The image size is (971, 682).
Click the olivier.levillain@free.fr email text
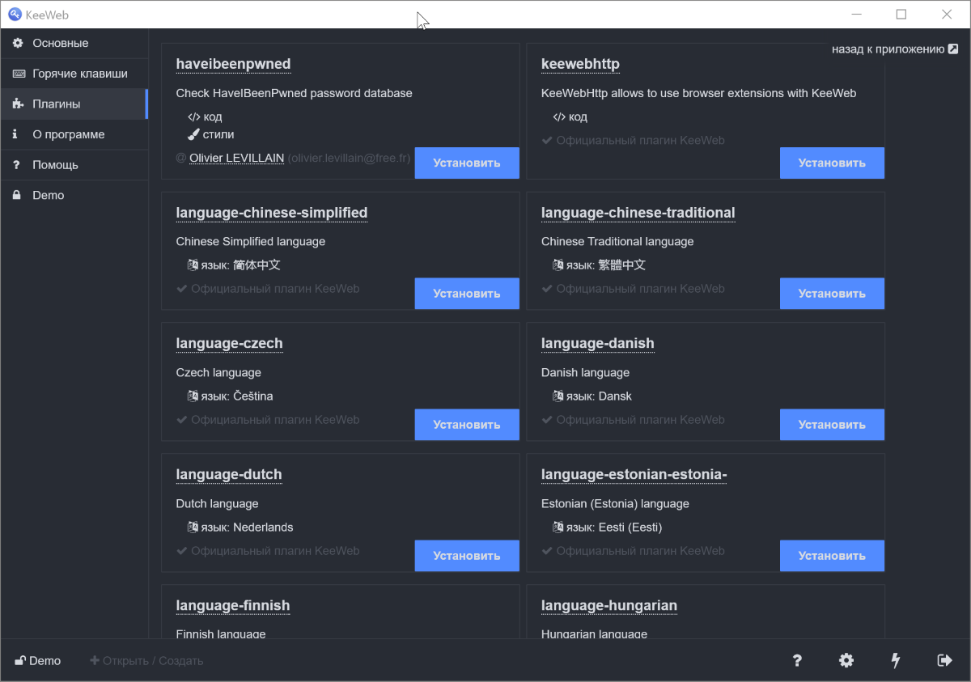[349, 158]
